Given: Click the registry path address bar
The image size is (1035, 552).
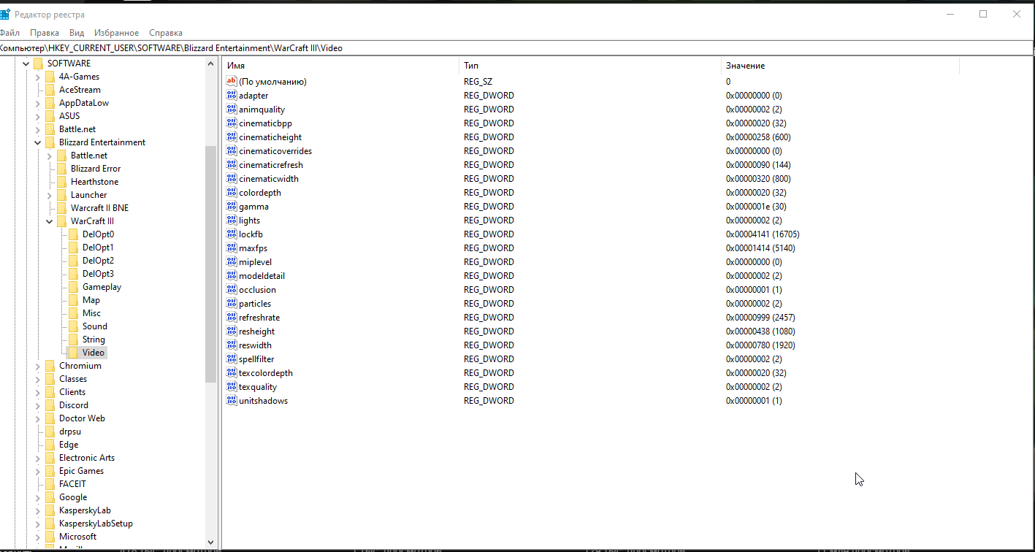Looking at the screenshot, I should (517, 48).
